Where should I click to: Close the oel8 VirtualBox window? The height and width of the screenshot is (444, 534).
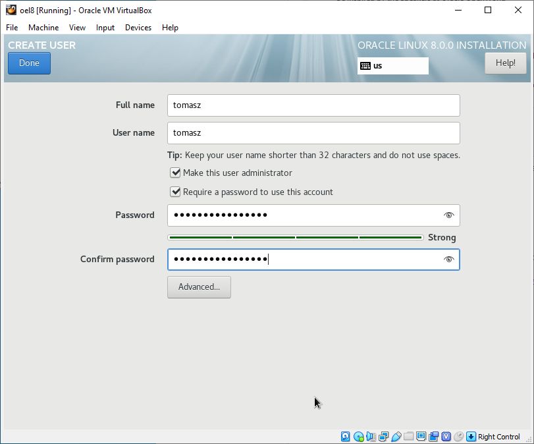click(x=518, y=11)
